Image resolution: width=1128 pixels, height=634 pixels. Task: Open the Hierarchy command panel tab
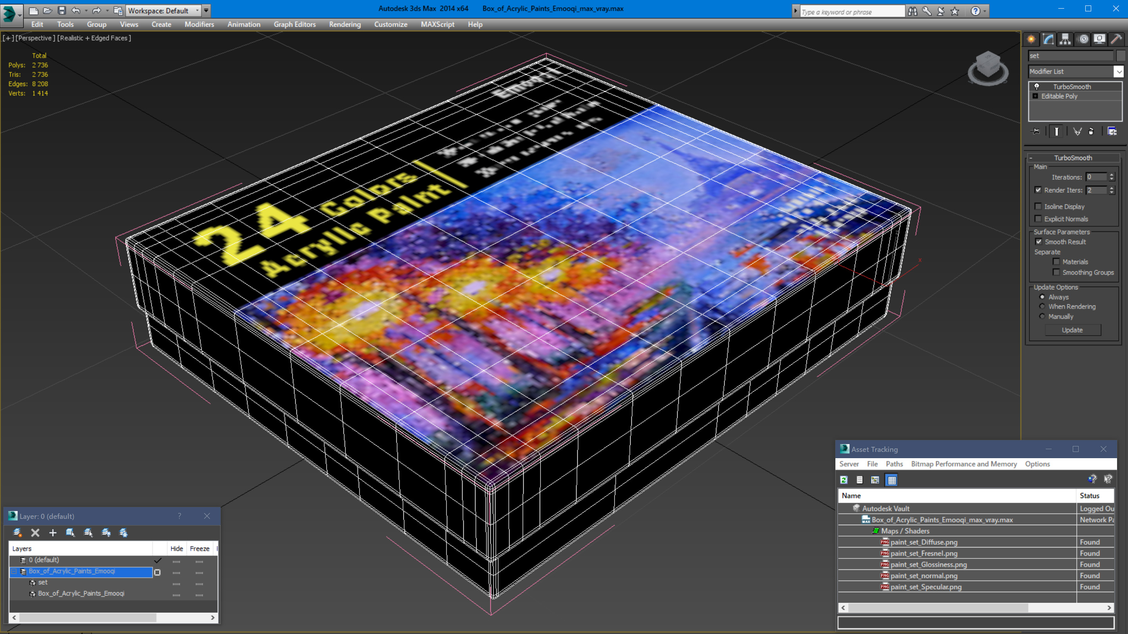click(1065, 40)
